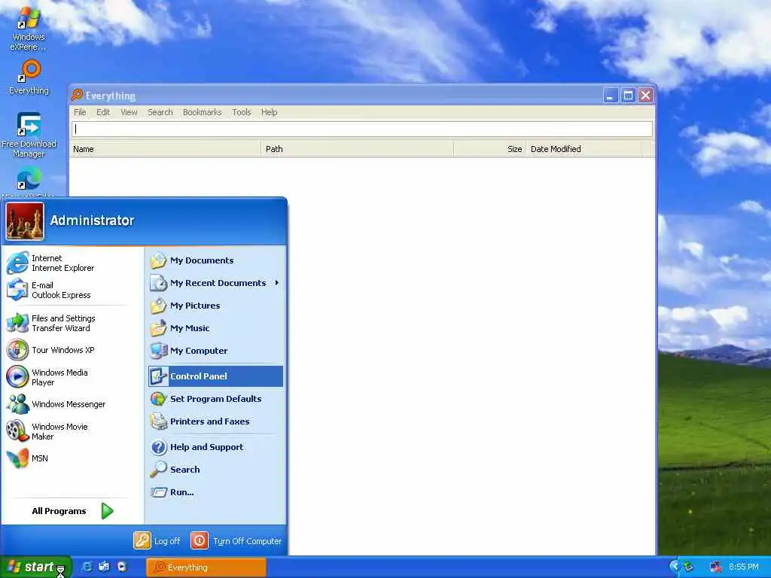Open the Edit menu in Everything
The image size is (771, 578).
point(103,112)
